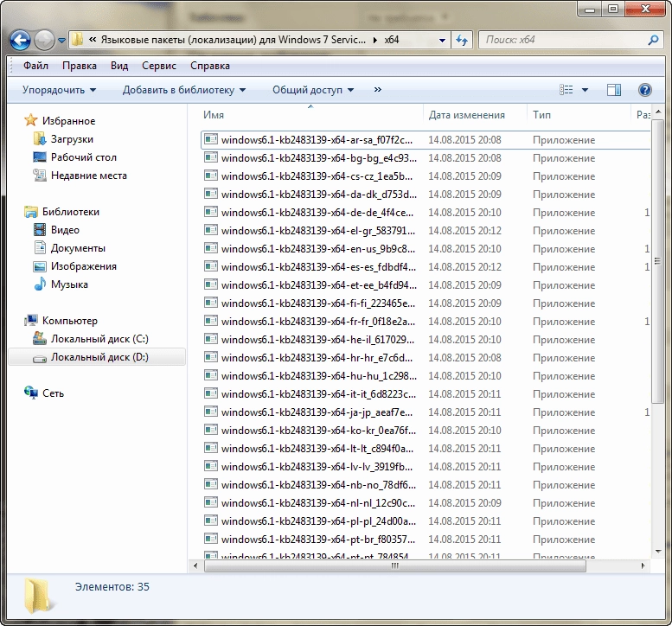Viewport: 672px width, 626px height.
Task: Click the bg-bg language pack file icon
Action: tap(210, 157)
